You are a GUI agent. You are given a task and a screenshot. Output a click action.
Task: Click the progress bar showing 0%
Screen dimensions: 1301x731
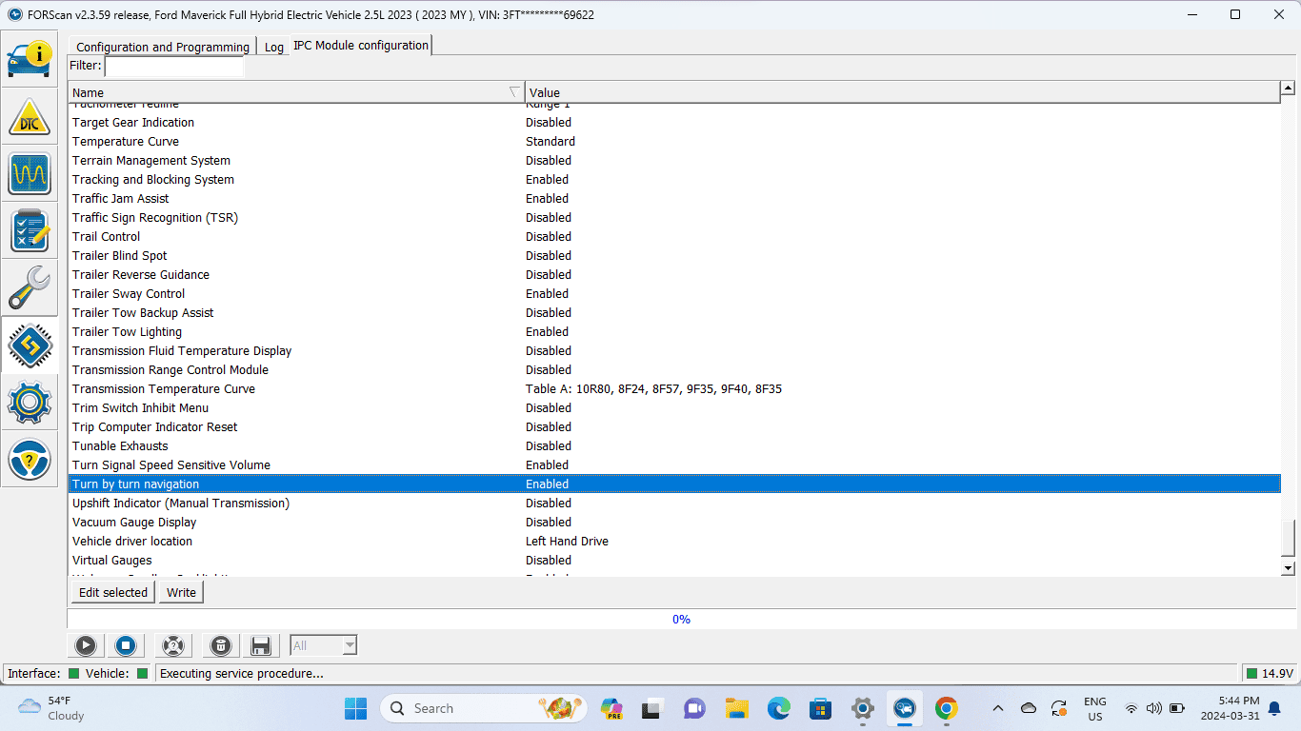(681, 619)
